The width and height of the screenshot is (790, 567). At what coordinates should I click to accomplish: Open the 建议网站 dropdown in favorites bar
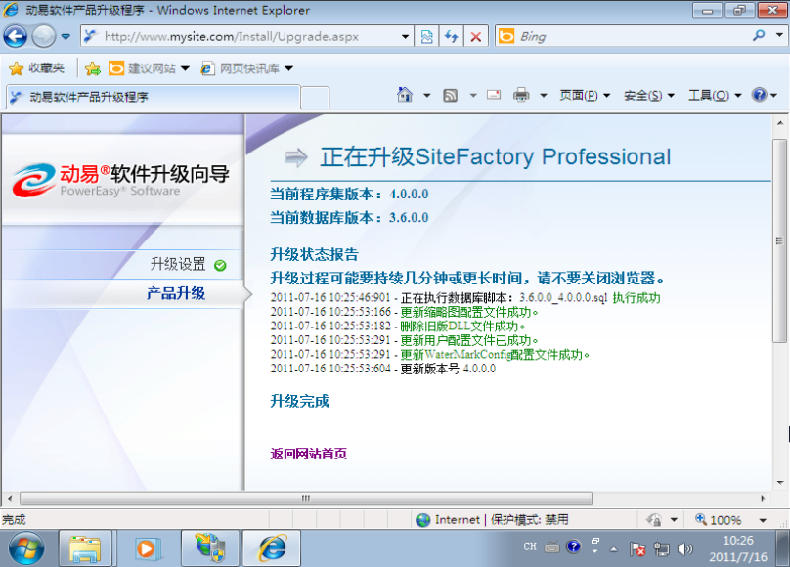tap(149, 68)
